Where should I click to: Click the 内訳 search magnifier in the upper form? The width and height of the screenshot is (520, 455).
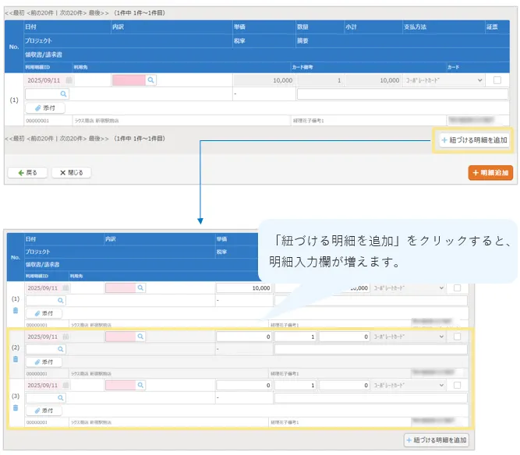tap(151, 80)
